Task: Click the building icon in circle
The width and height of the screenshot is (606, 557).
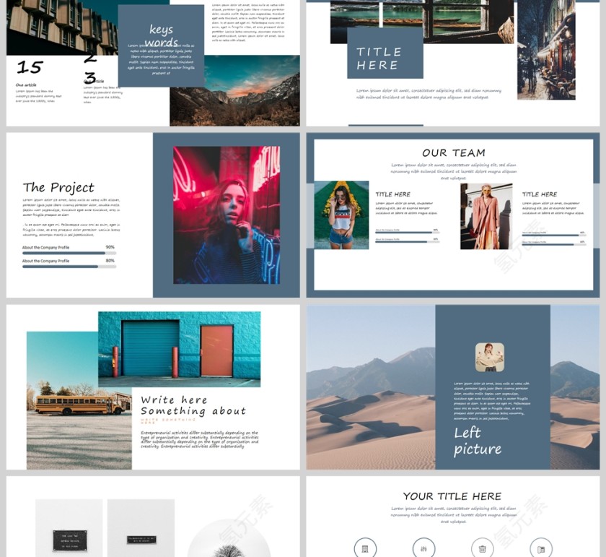Action: click(x=365, y=548)
